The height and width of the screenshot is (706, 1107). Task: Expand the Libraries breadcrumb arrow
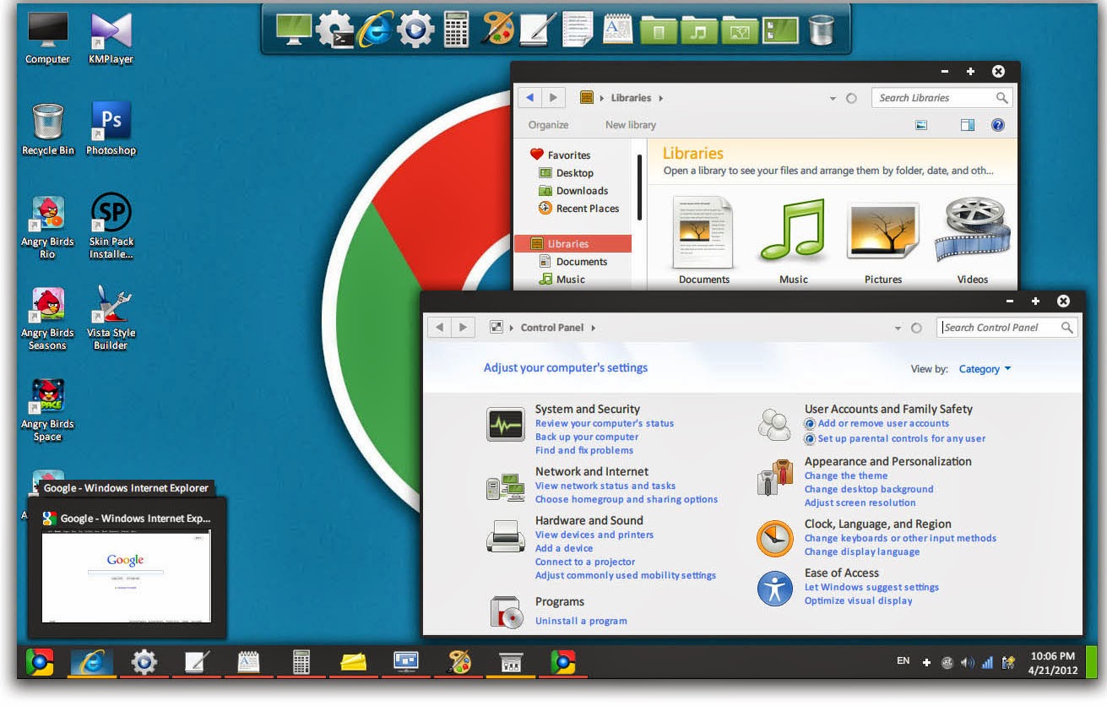pos(662,97)
